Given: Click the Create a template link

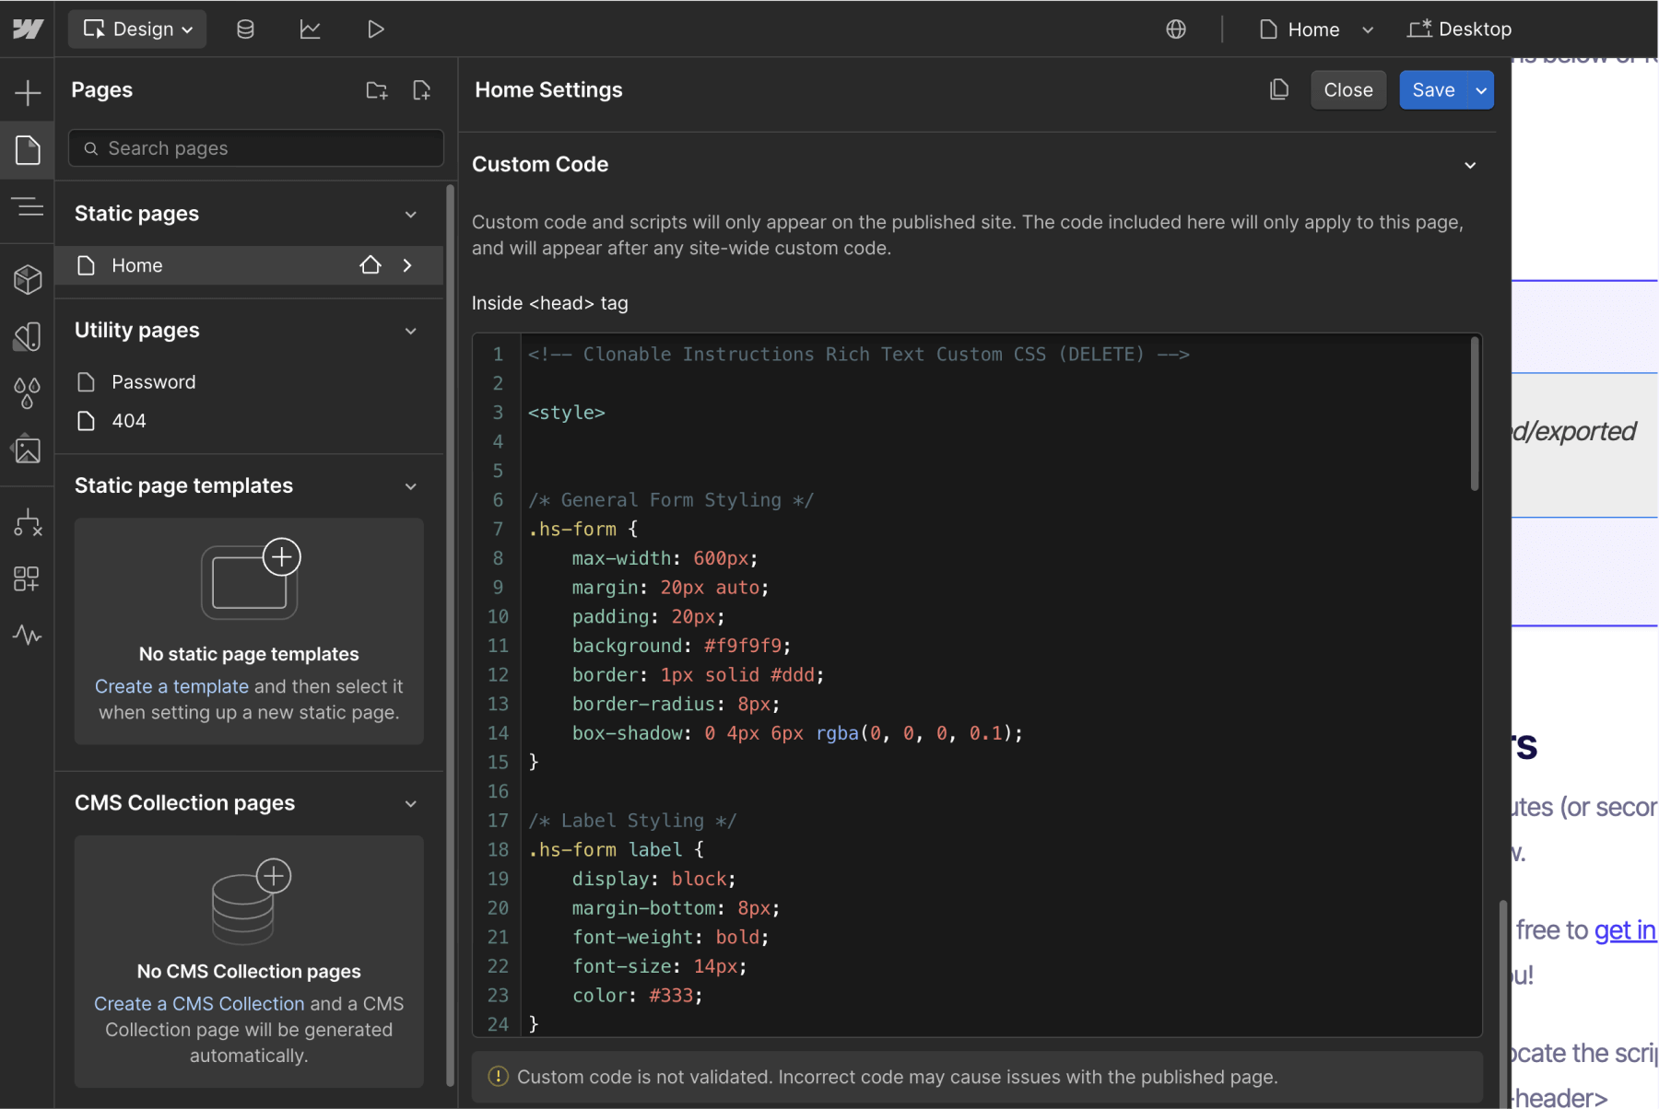Looking at the screenshot, I should 171,686.
